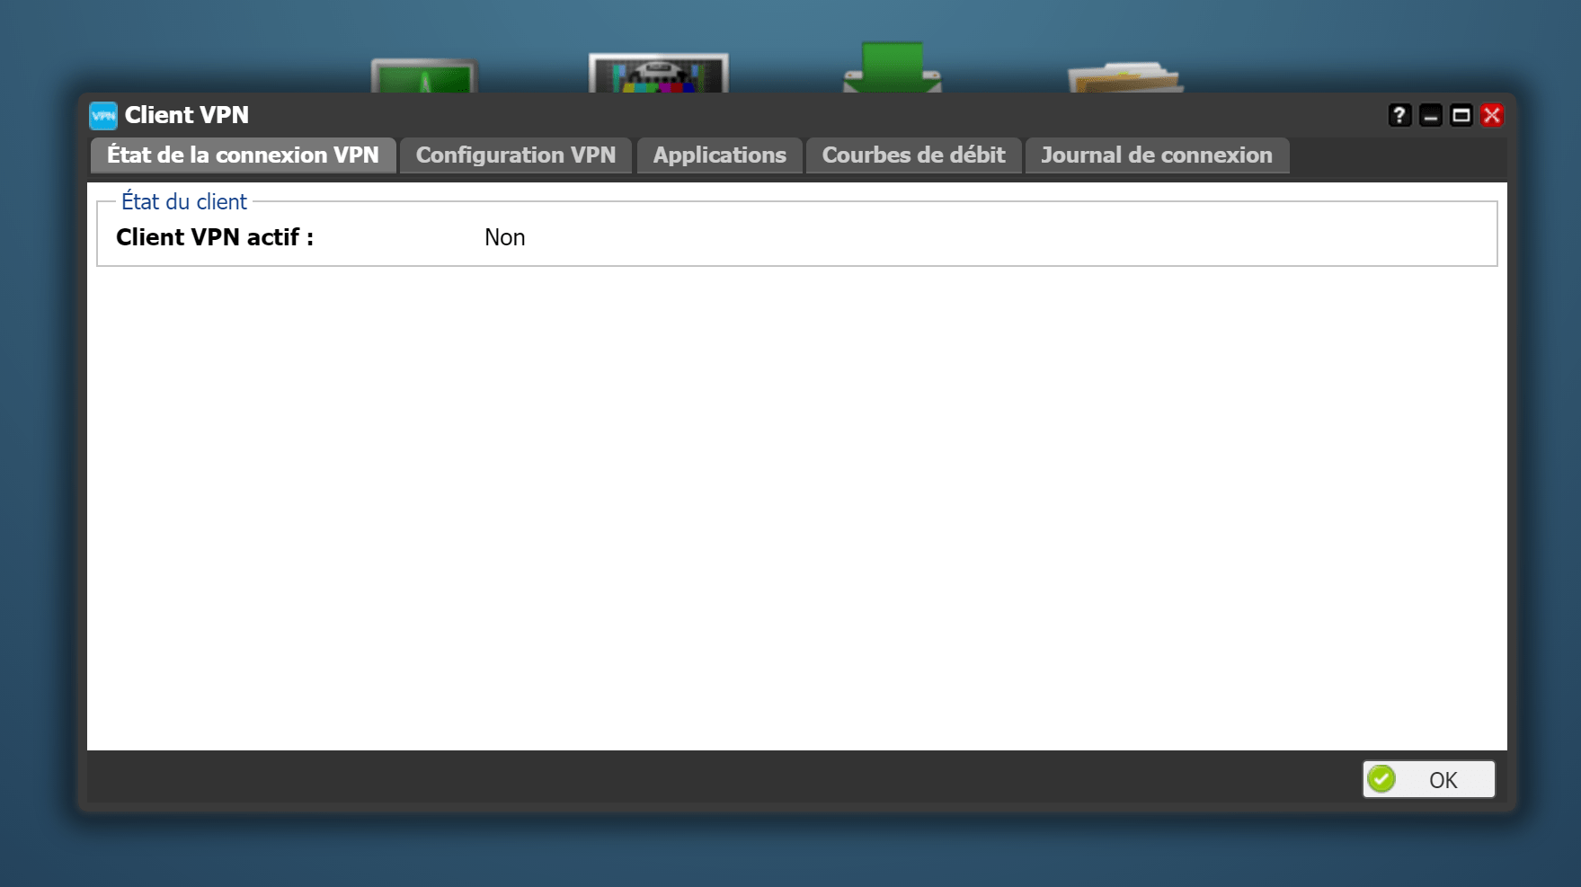
Task: Minimize the Client VPN window
Action: pyautogui.click(x=1431, y=115)
